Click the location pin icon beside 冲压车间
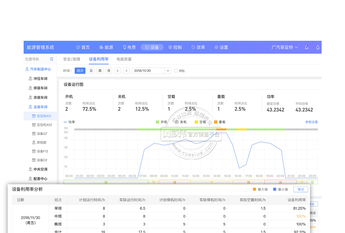The height and width of the screenshot is (233, 345). [x=30, y=79]
